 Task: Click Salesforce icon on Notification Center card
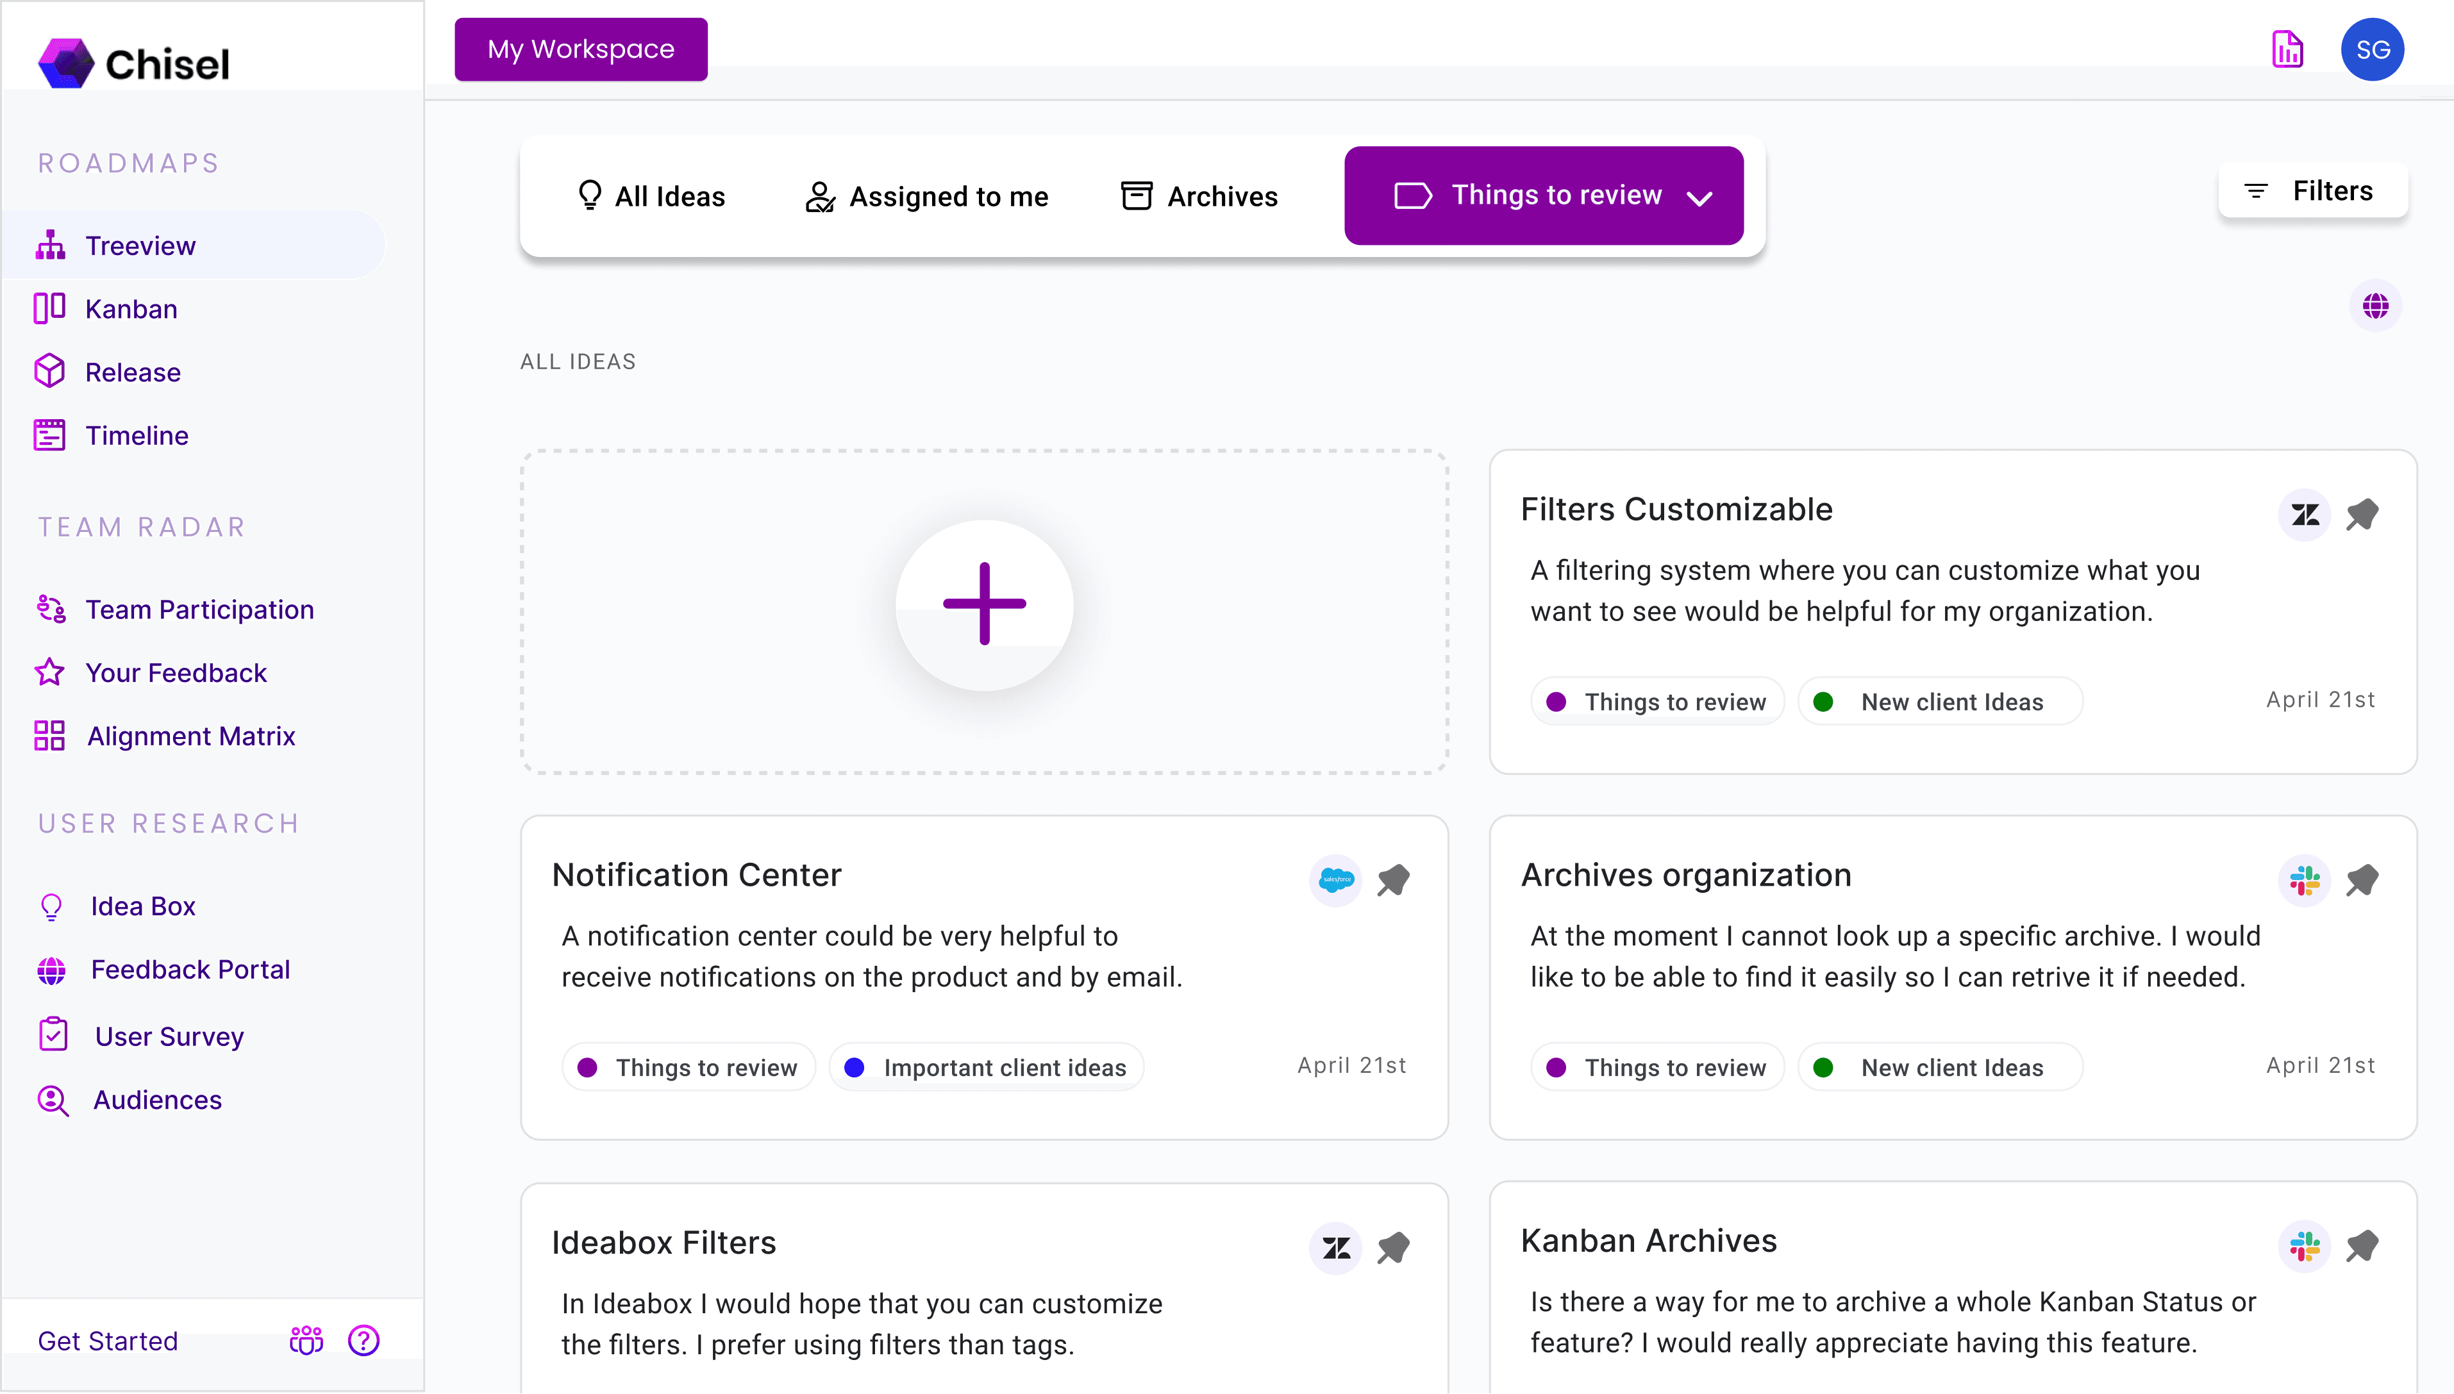1336,880
